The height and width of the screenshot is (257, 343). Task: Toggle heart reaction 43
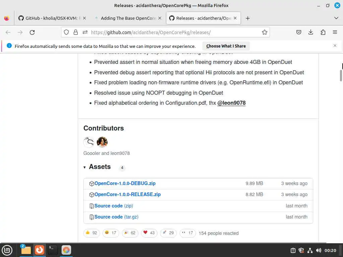click(149, 233)
